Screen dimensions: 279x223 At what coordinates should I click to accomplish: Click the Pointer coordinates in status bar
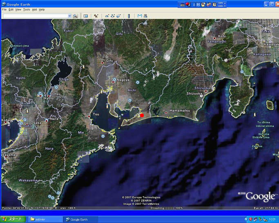point(29,208)
